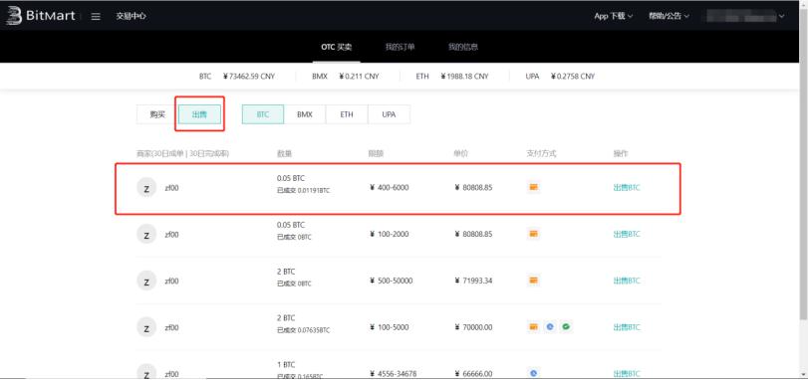This screenshot has height=380, width=808.
Task: Click the BitMart logo
Action: click(41, 16)
